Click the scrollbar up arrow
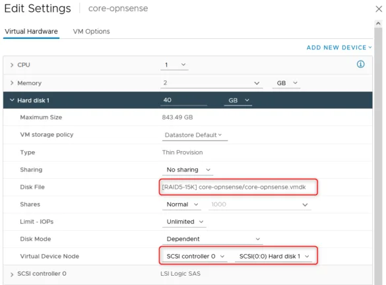The width and height of the screenshot is (386, 285). coord(378,23)
